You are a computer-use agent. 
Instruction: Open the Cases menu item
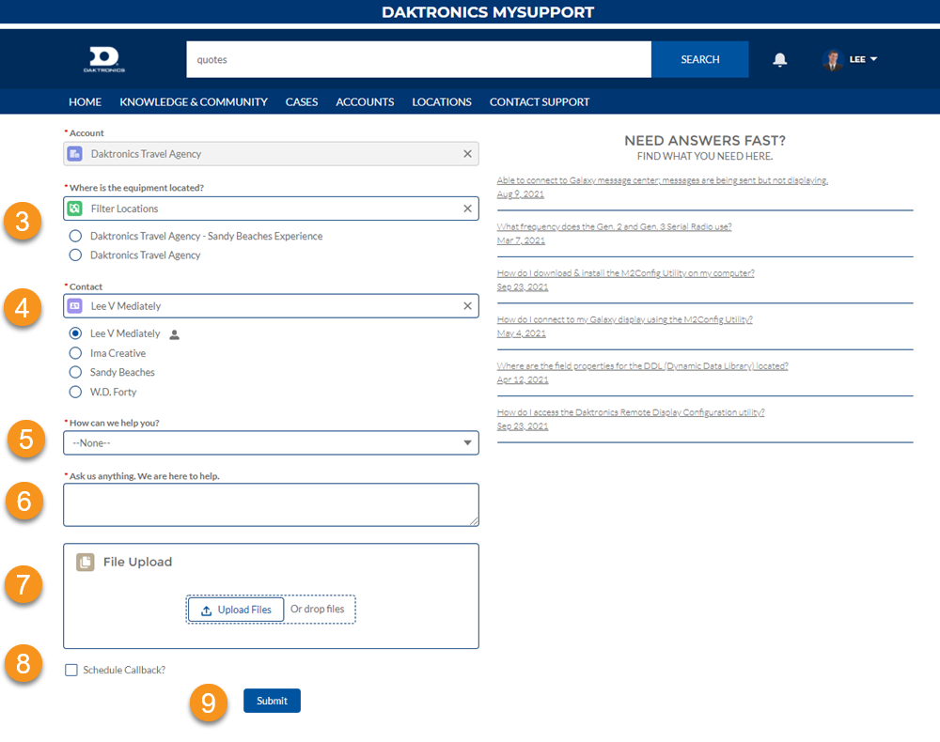(302, 101)
